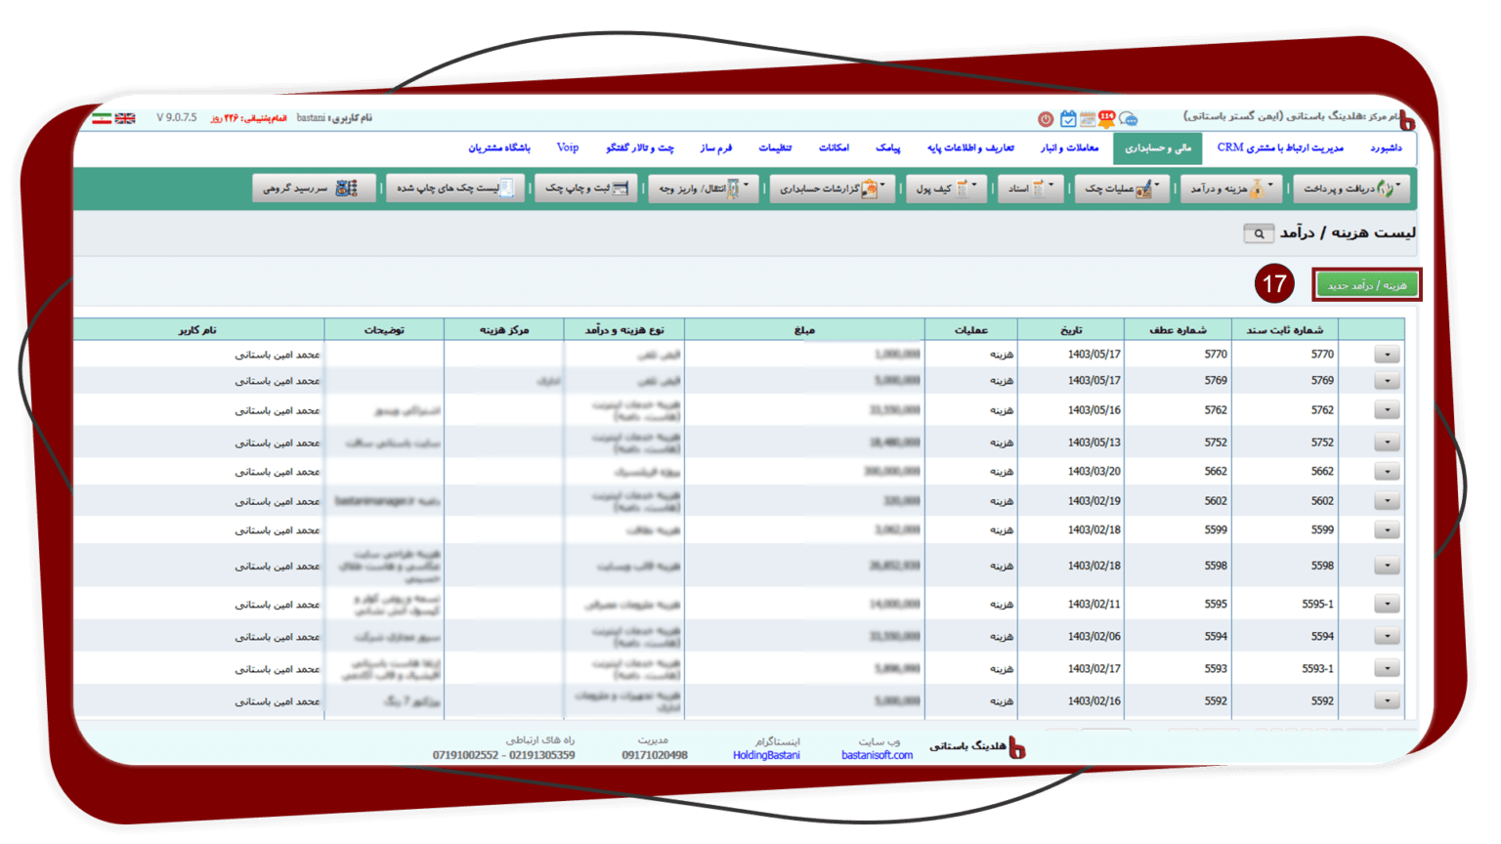This screenshot has height=844, width=1501.
Task: Click the date 1403/05/16 cell
Action: pos(1094,410)
